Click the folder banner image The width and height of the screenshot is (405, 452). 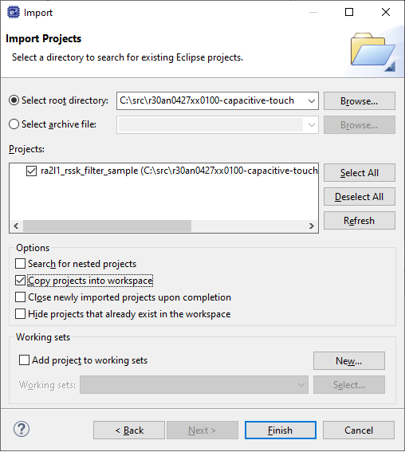click(x=373, y=52)
